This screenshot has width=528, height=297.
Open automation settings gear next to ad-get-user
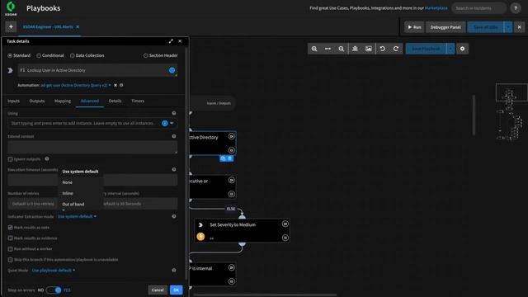coord(121,86)
